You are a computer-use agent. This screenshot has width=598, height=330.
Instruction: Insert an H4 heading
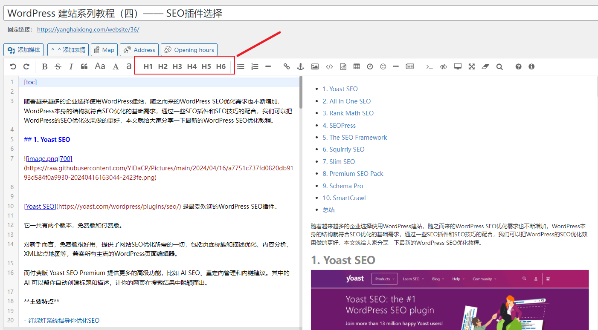[192, 66]
